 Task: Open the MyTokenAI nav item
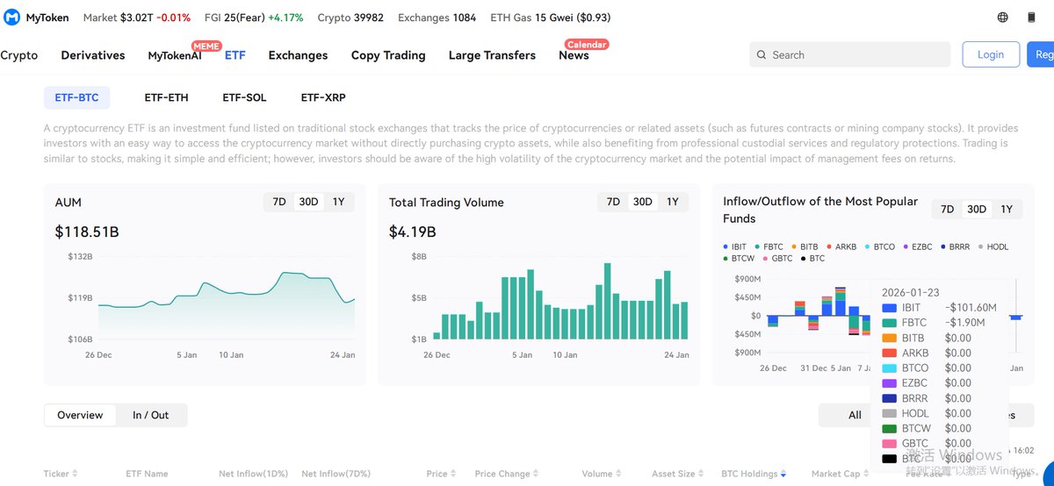tap(175, 55)
